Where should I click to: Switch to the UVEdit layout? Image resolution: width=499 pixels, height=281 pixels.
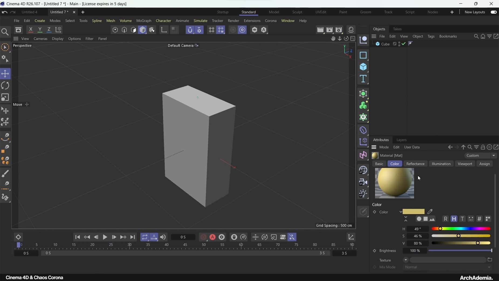pyautogui.click(x=321, y=12)
